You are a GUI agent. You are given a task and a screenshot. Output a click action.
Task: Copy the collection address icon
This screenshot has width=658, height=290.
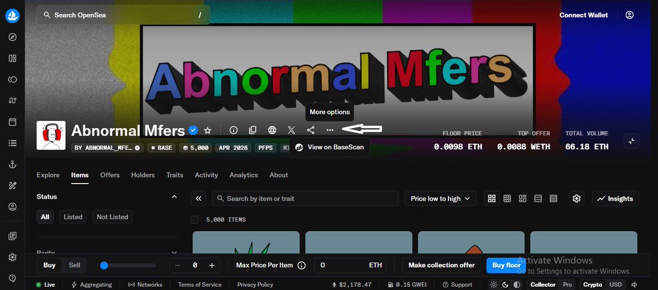[x=253, y=130]
